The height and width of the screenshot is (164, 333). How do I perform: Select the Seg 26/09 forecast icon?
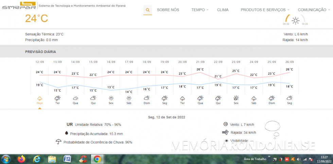(x=290, y=98)
